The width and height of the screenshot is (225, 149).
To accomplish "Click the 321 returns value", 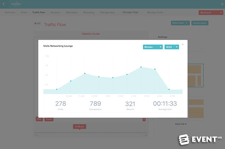I will 130,104.
